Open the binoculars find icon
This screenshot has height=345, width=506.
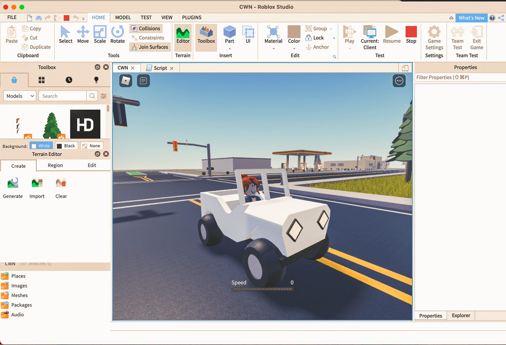tap(38, 18)
